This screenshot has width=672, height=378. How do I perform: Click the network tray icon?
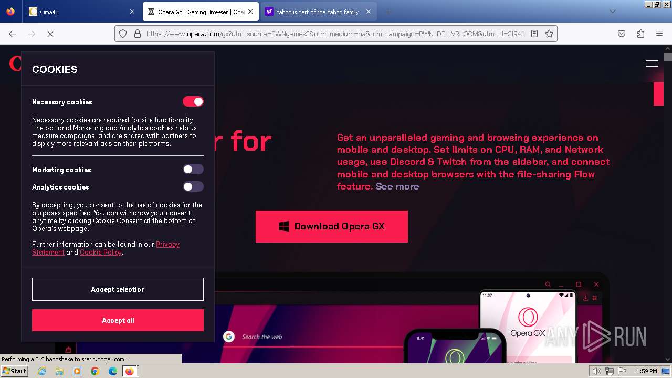coord(609,371)
